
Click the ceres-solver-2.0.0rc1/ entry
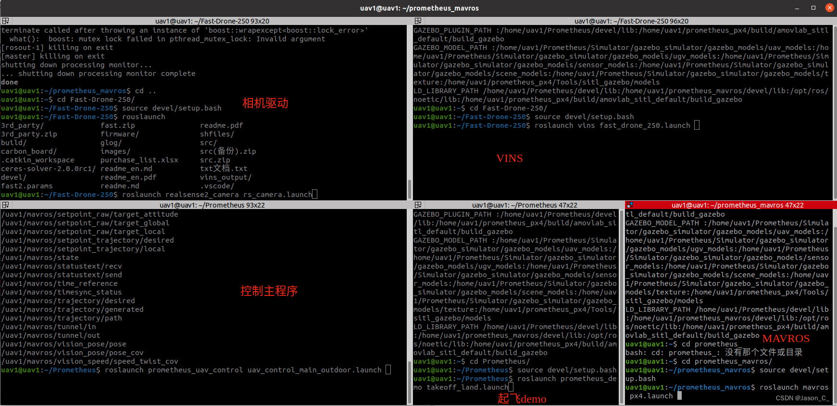tap(49, 169)
